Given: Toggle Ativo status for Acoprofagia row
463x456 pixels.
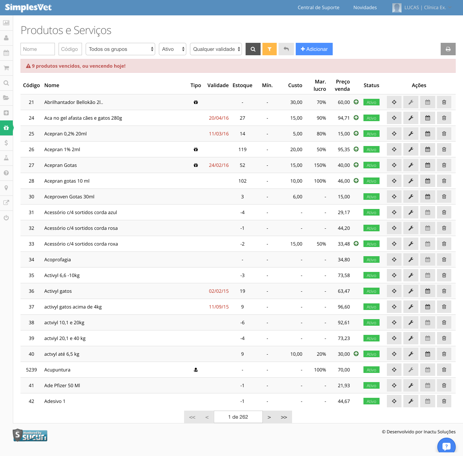Looking at the screenshot, I should point(371,260).
